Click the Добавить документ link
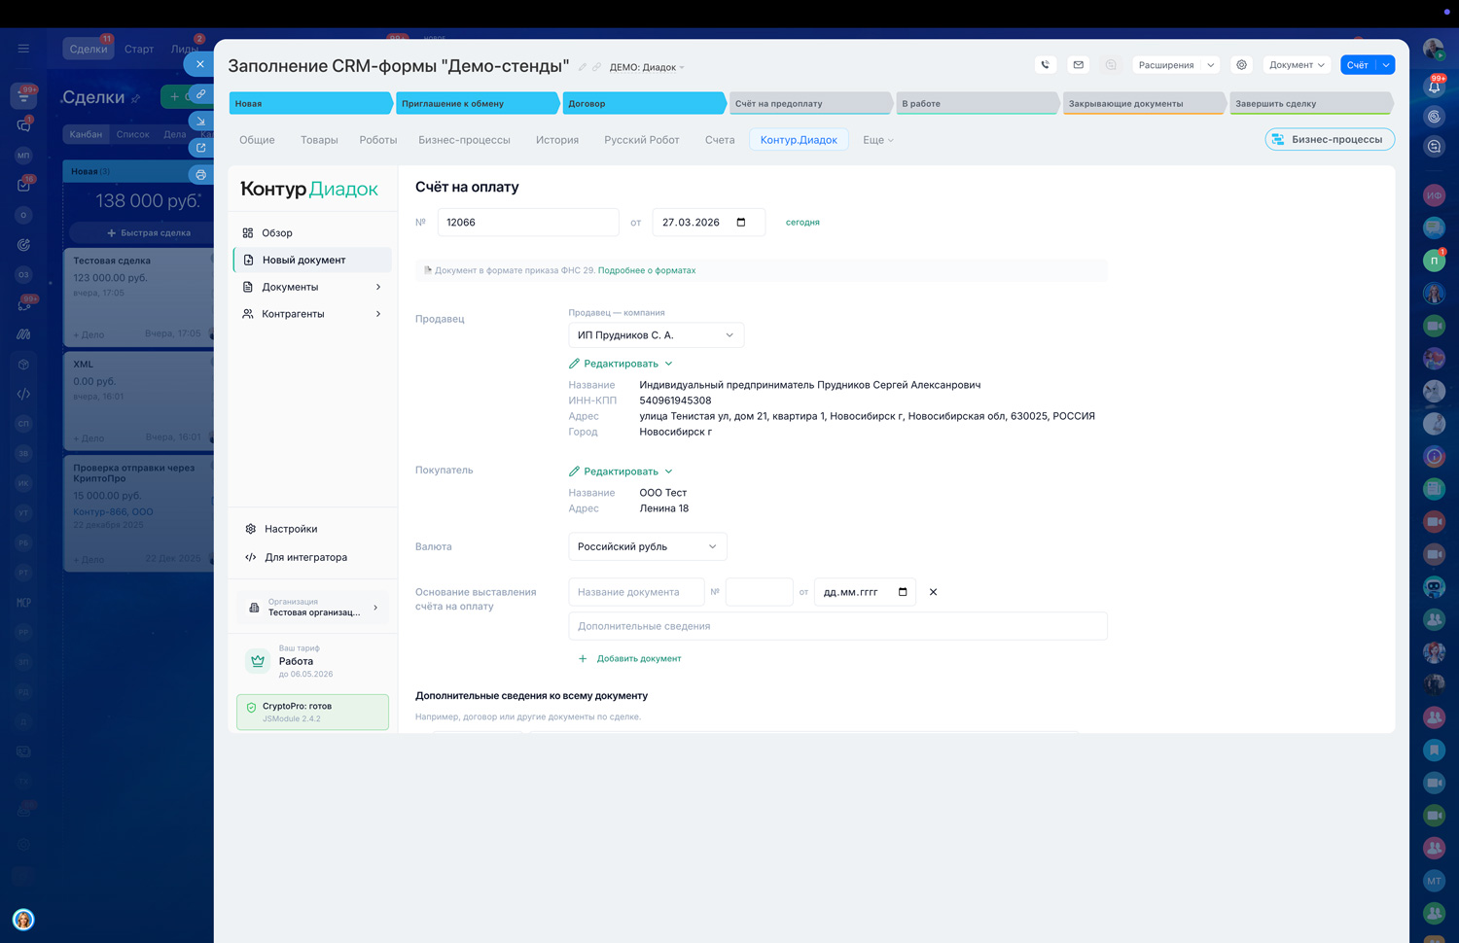Image resolution: width=1459 pixels, height=943 pixels. click(629, 659)
